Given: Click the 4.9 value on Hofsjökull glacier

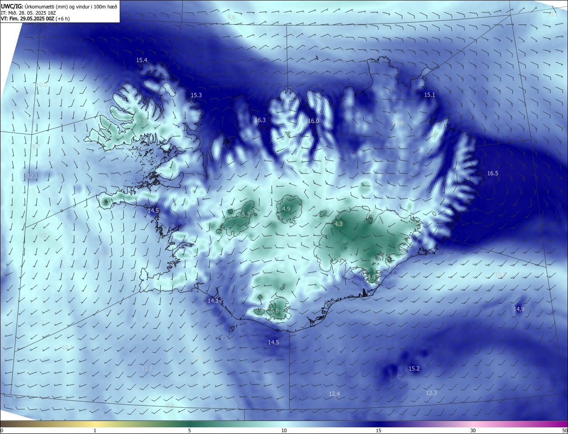Looking at the screenshot, I should click(x=286, y=209).
